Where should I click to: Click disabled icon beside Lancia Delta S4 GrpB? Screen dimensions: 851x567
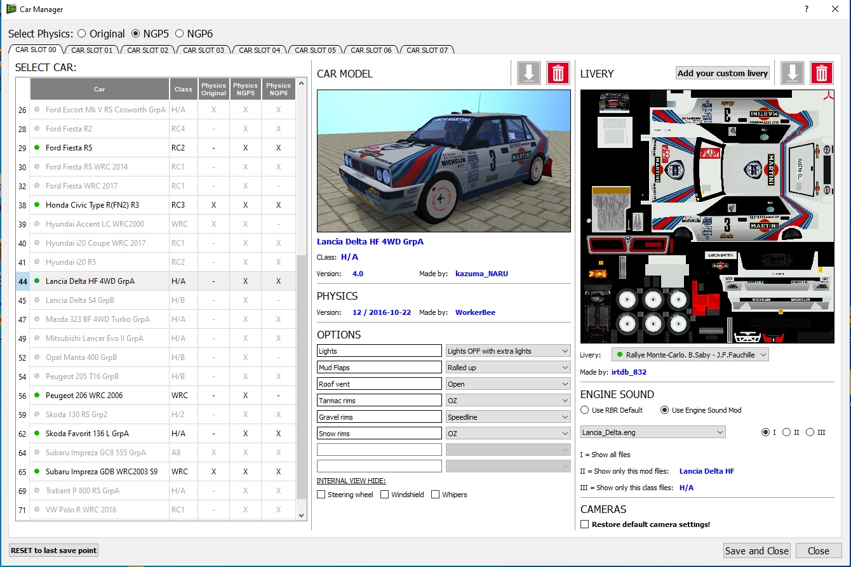click(x=37, y=300)
